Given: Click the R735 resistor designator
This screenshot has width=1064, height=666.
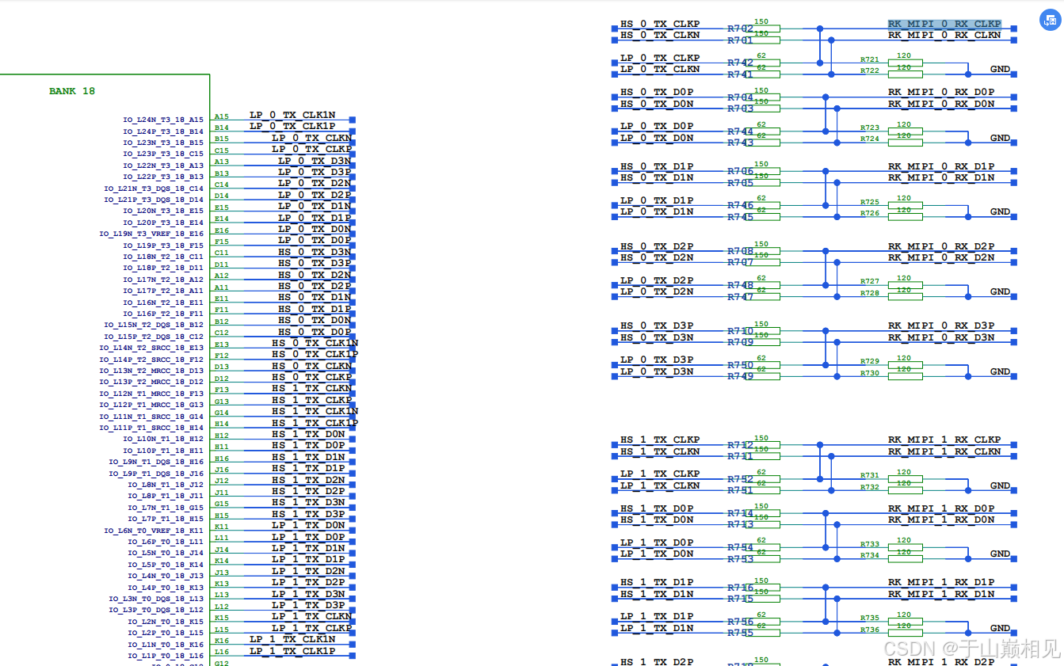Looking at the screenshot, I should click(870, 618).
